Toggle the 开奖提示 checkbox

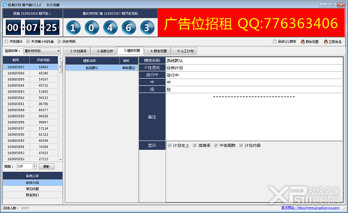tap(6, 42)
